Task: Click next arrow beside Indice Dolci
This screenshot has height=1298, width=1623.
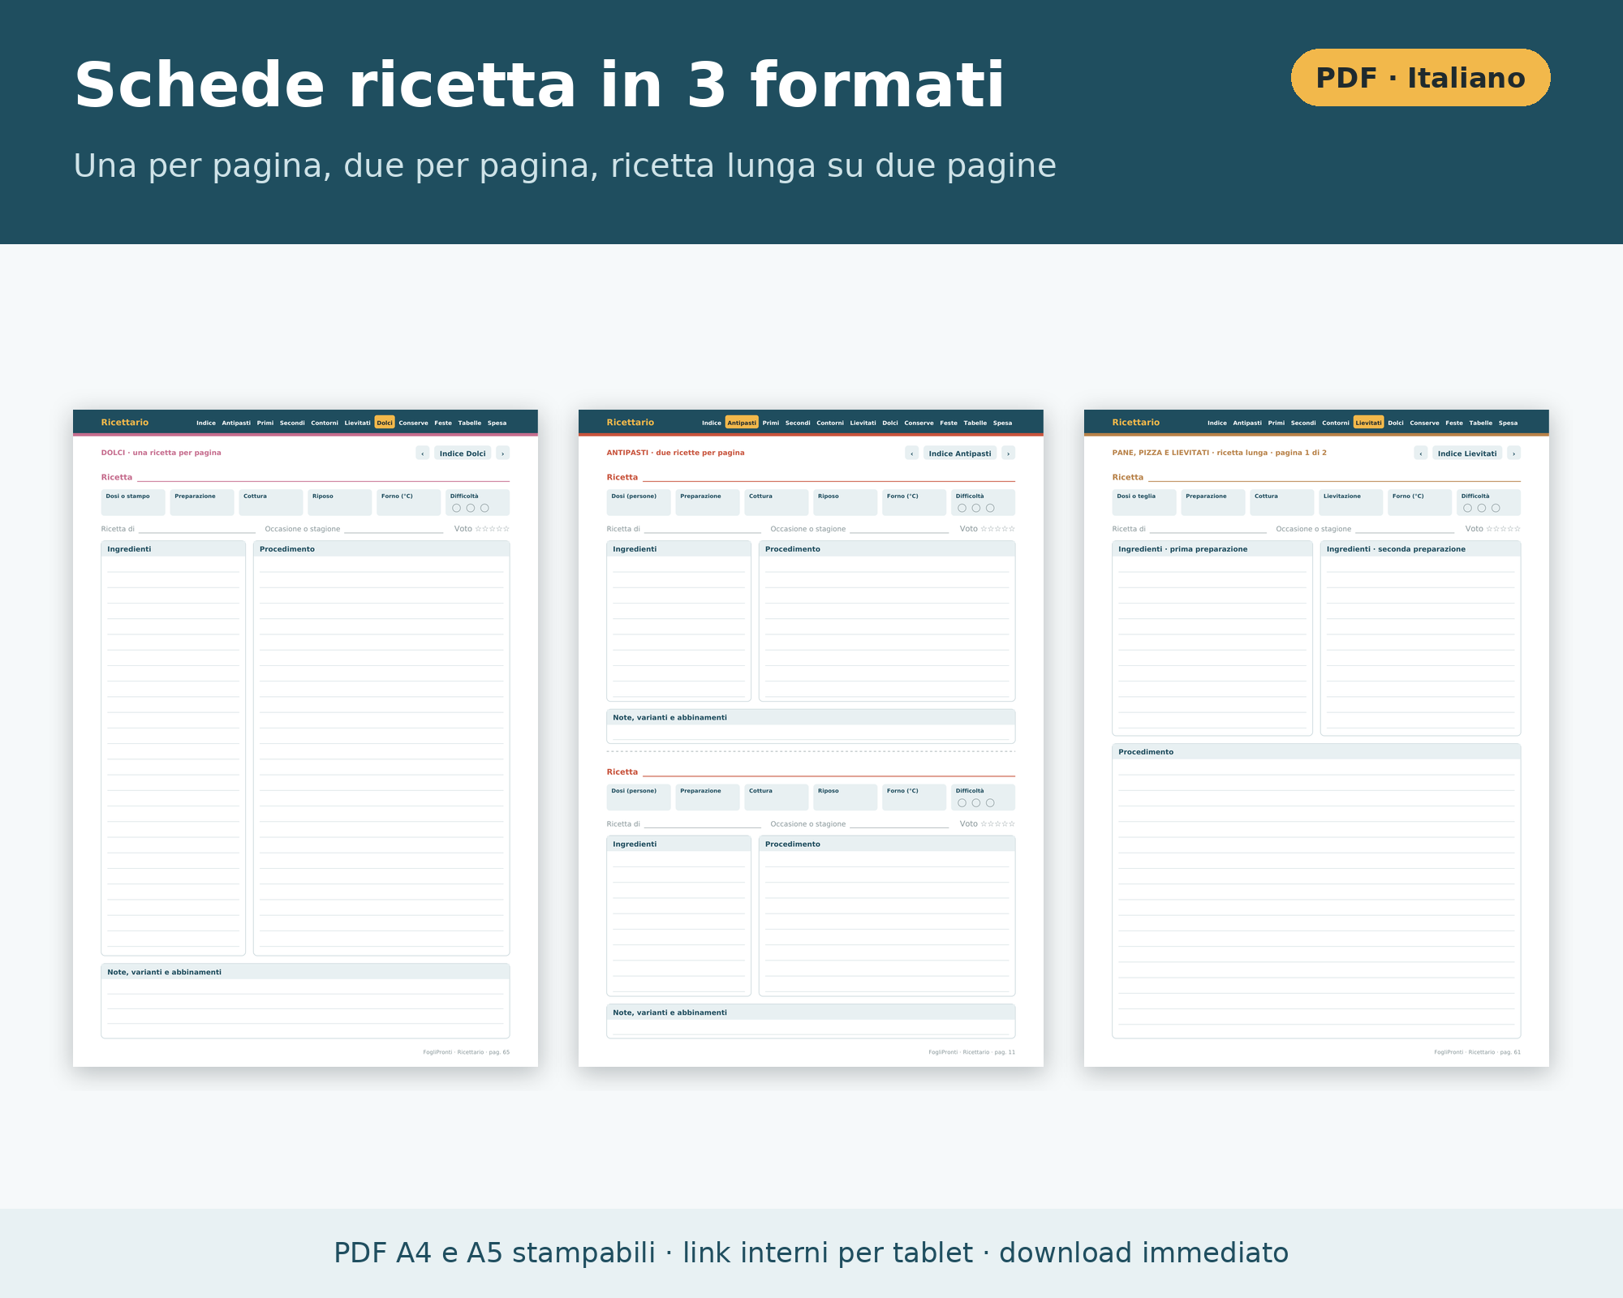Action: coord(503,453)
